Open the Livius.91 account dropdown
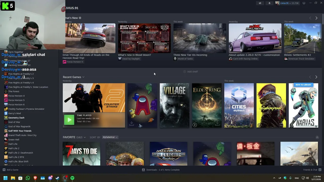This screenshot has width=324, height=182. pyautogui.click(x=287, y=3)
